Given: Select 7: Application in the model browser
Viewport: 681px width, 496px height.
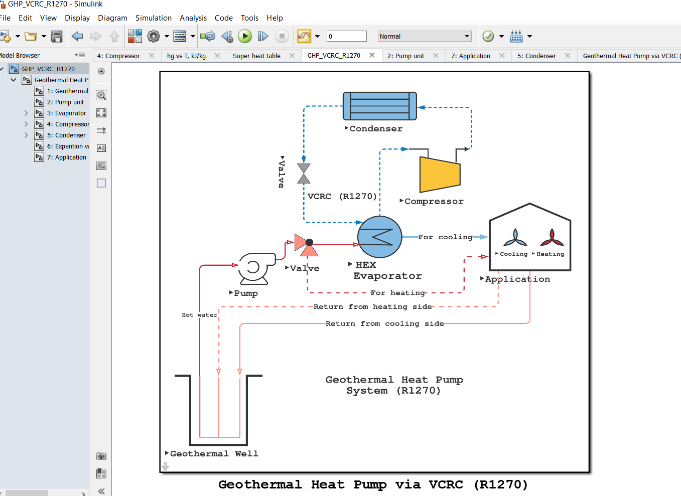Looking at the screenshot, I should 66,157.
